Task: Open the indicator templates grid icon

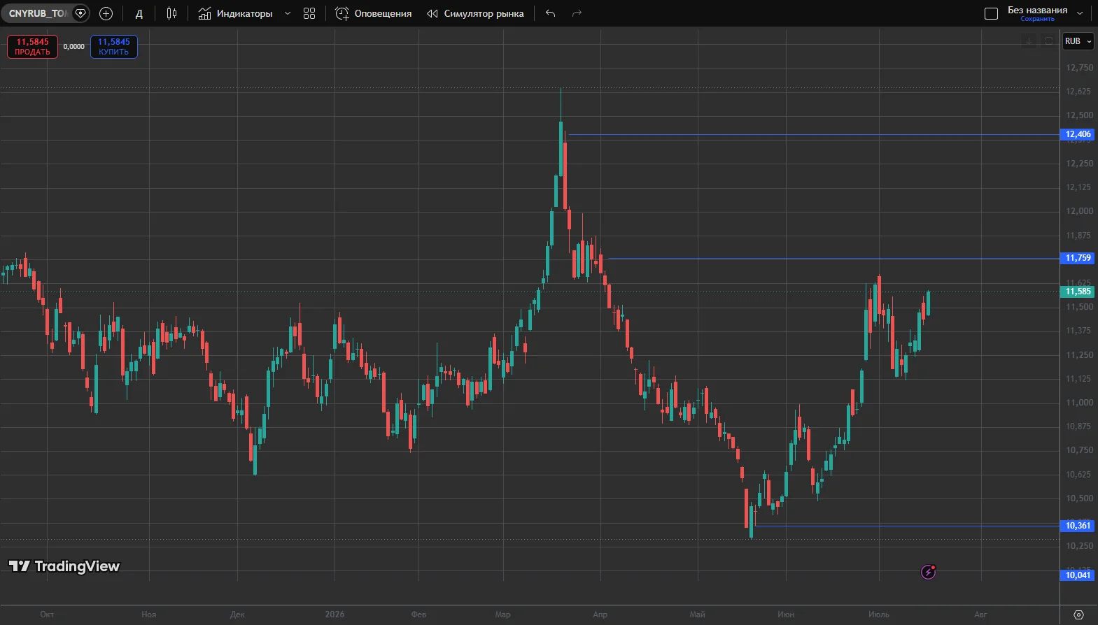Action: (x=309, y=13)
